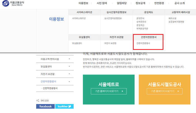This screenshot has height=113, width=196.
Task: Open the 간편지연증명서 sub-link in the dropdown menu
Action: click(143, 43)
